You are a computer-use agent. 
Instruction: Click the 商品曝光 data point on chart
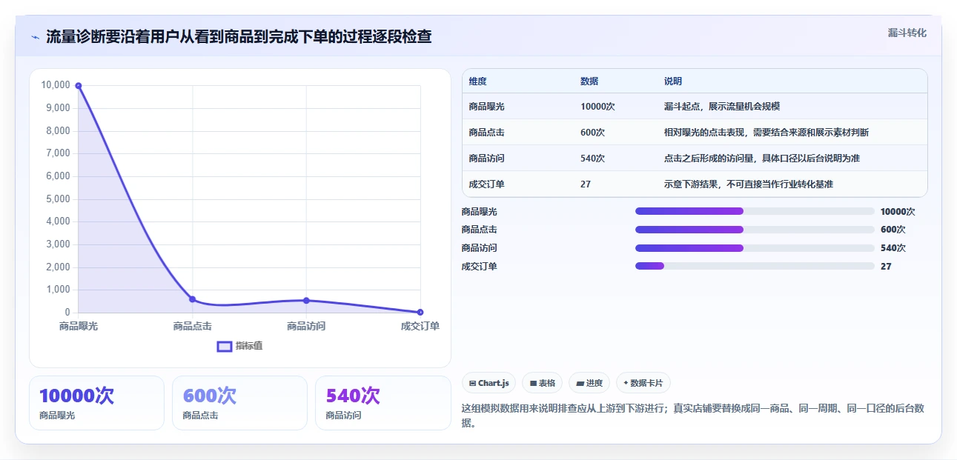click(79, 86)
